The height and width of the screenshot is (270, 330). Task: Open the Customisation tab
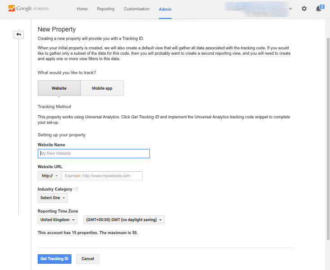point(136,9)
